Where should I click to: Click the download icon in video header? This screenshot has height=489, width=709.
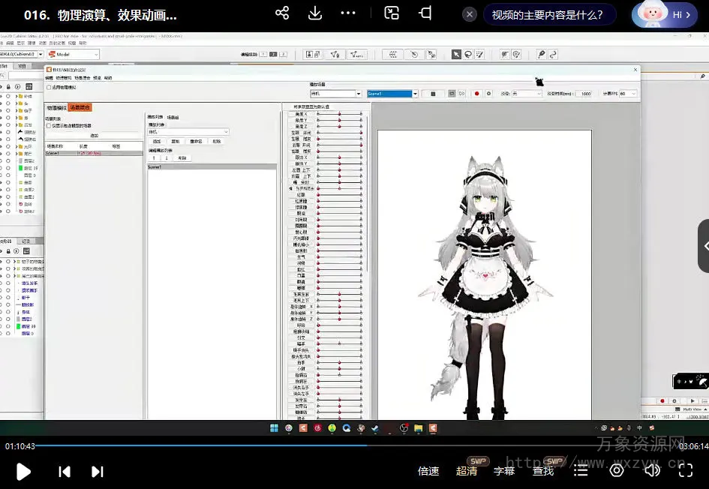(315, 13)
